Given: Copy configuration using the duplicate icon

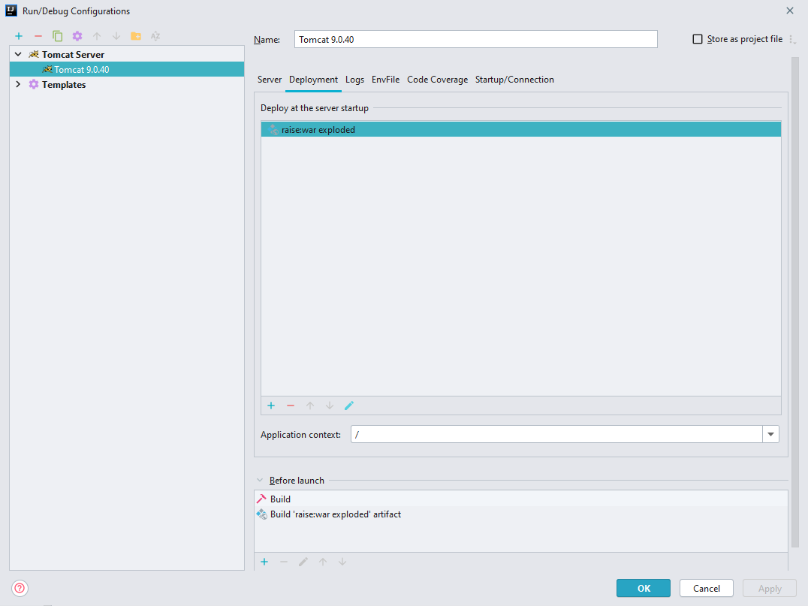Looking at the screenshot, I should [x=58, y=36].
